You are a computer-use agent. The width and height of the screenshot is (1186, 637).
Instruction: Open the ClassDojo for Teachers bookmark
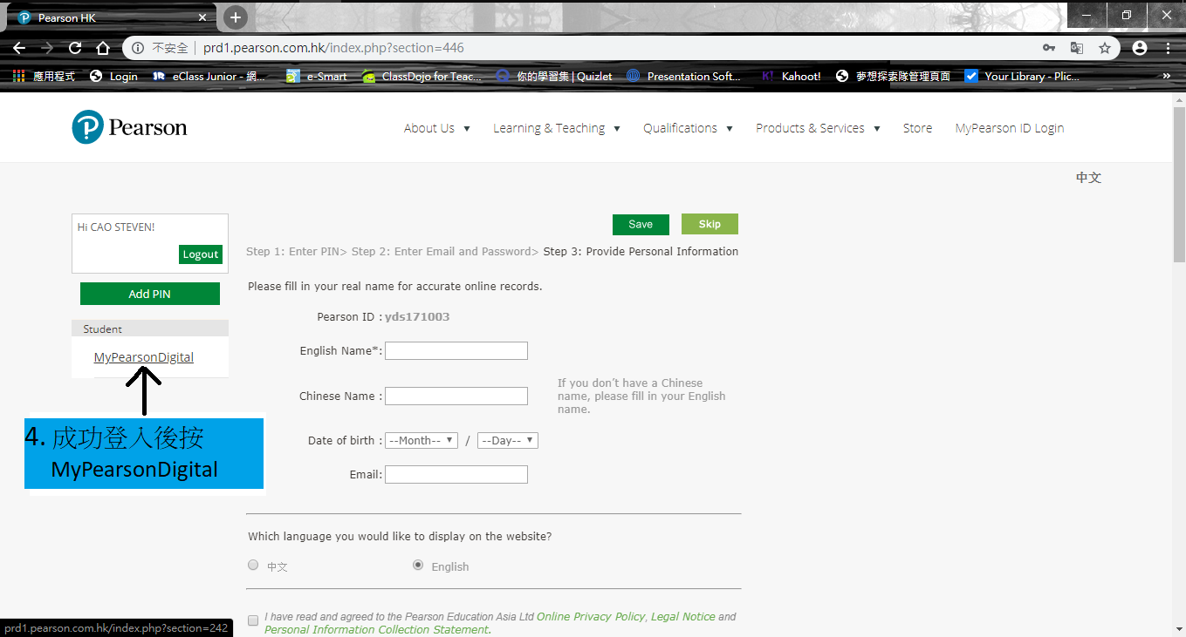(422, 76)
